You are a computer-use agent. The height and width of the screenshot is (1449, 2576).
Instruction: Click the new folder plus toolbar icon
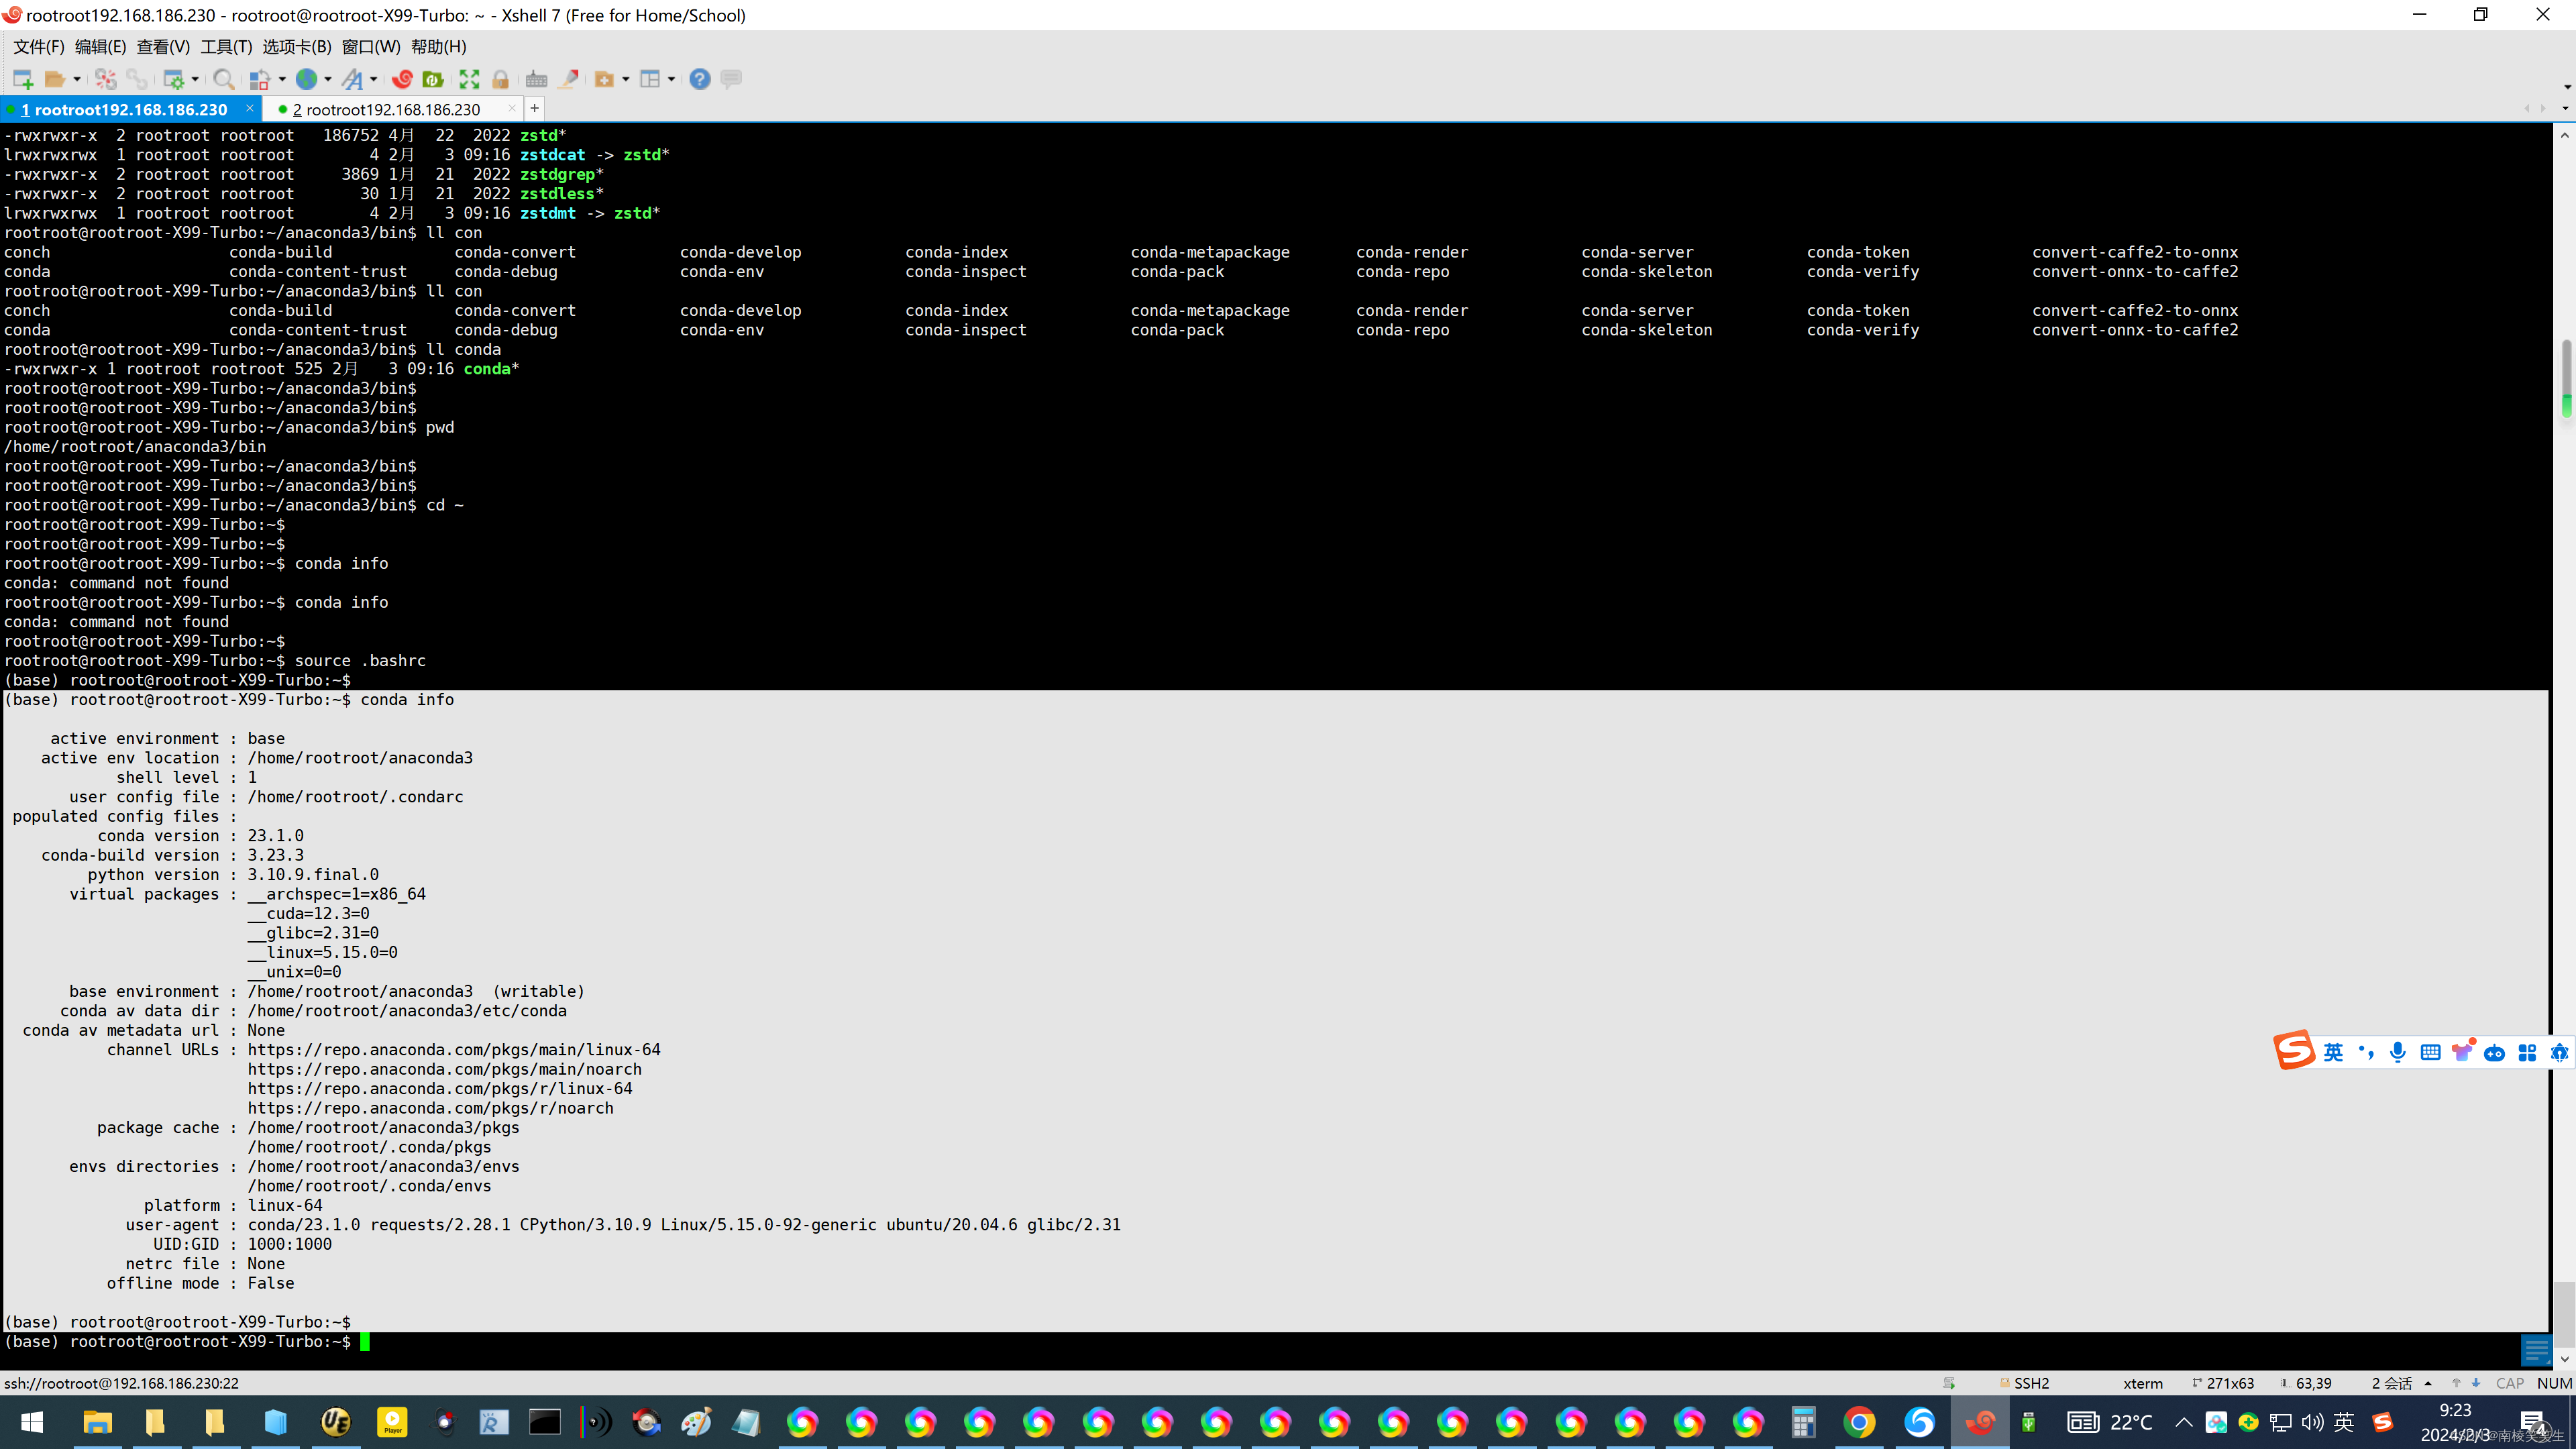[x=605, y=79]
